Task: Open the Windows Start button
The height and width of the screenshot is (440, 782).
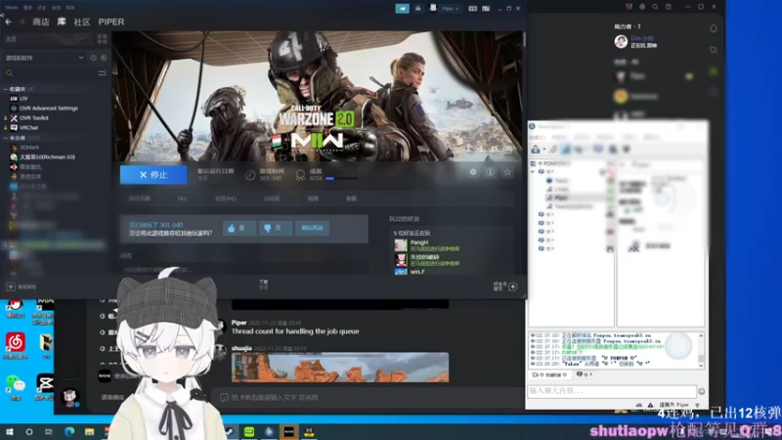Action: [10, 432]
